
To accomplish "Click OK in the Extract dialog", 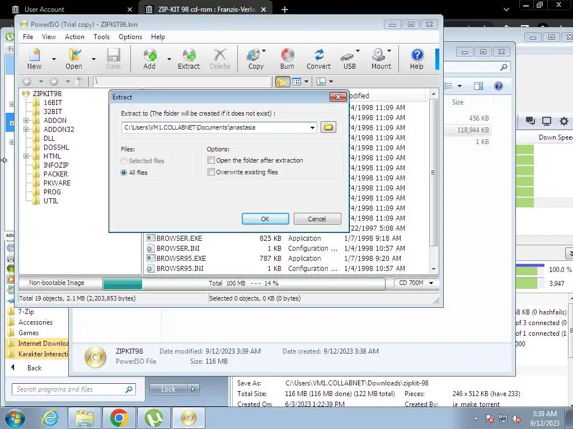I will tap(265, 219).
